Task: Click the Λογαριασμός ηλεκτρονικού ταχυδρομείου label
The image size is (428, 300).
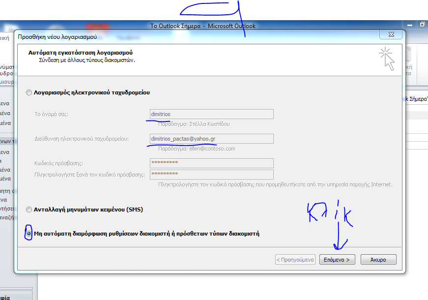Action: (x=92, y=92)
